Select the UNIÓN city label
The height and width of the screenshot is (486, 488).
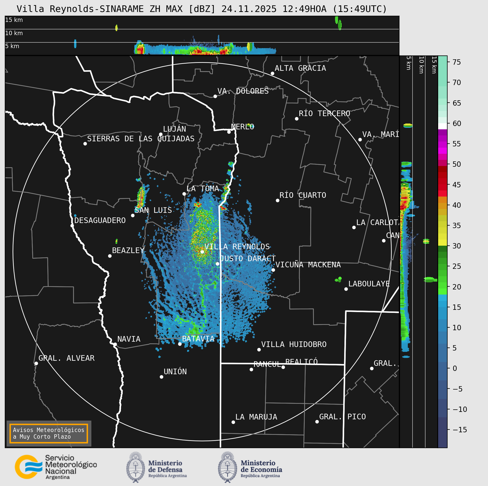point(175,371)
